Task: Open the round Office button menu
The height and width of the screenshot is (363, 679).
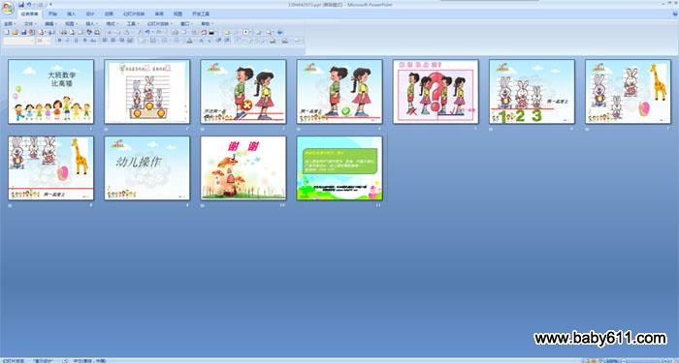Action: pos(8,8)
